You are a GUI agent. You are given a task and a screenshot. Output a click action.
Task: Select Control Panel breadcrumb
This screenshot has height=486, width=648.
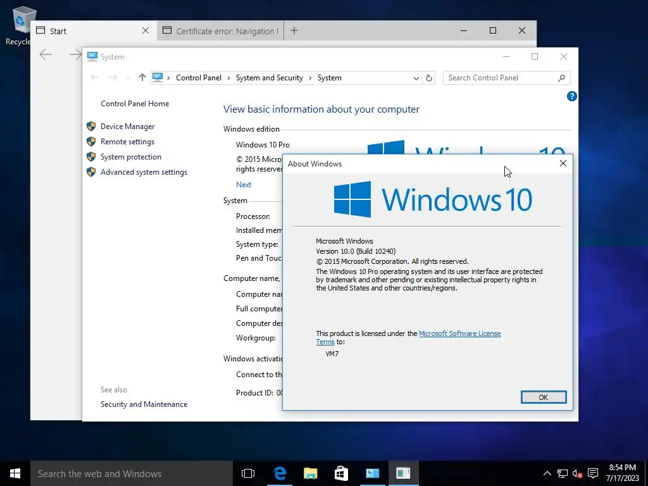[x=198, y=78]
